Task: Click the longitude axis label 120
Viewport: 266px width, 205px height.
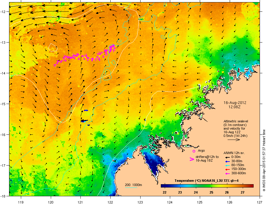Action: pyautogui.click(x=51, y=202)
